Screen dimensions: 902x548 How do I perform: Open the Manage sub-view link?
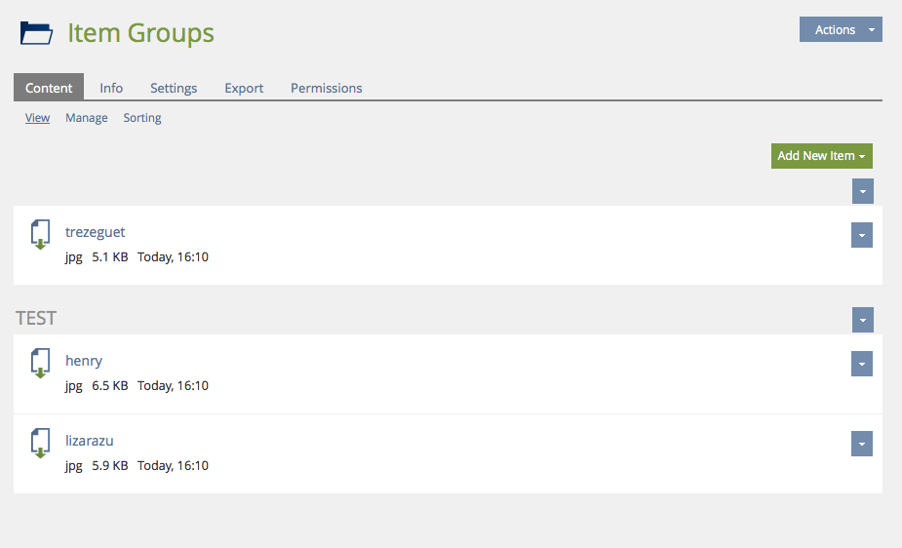tap(87, 118)
